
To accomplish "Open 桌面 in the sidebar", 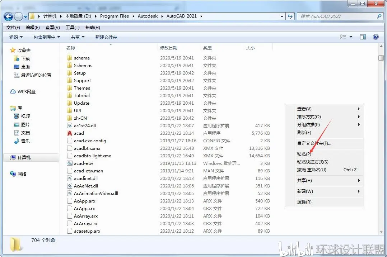I will point(25,67).
